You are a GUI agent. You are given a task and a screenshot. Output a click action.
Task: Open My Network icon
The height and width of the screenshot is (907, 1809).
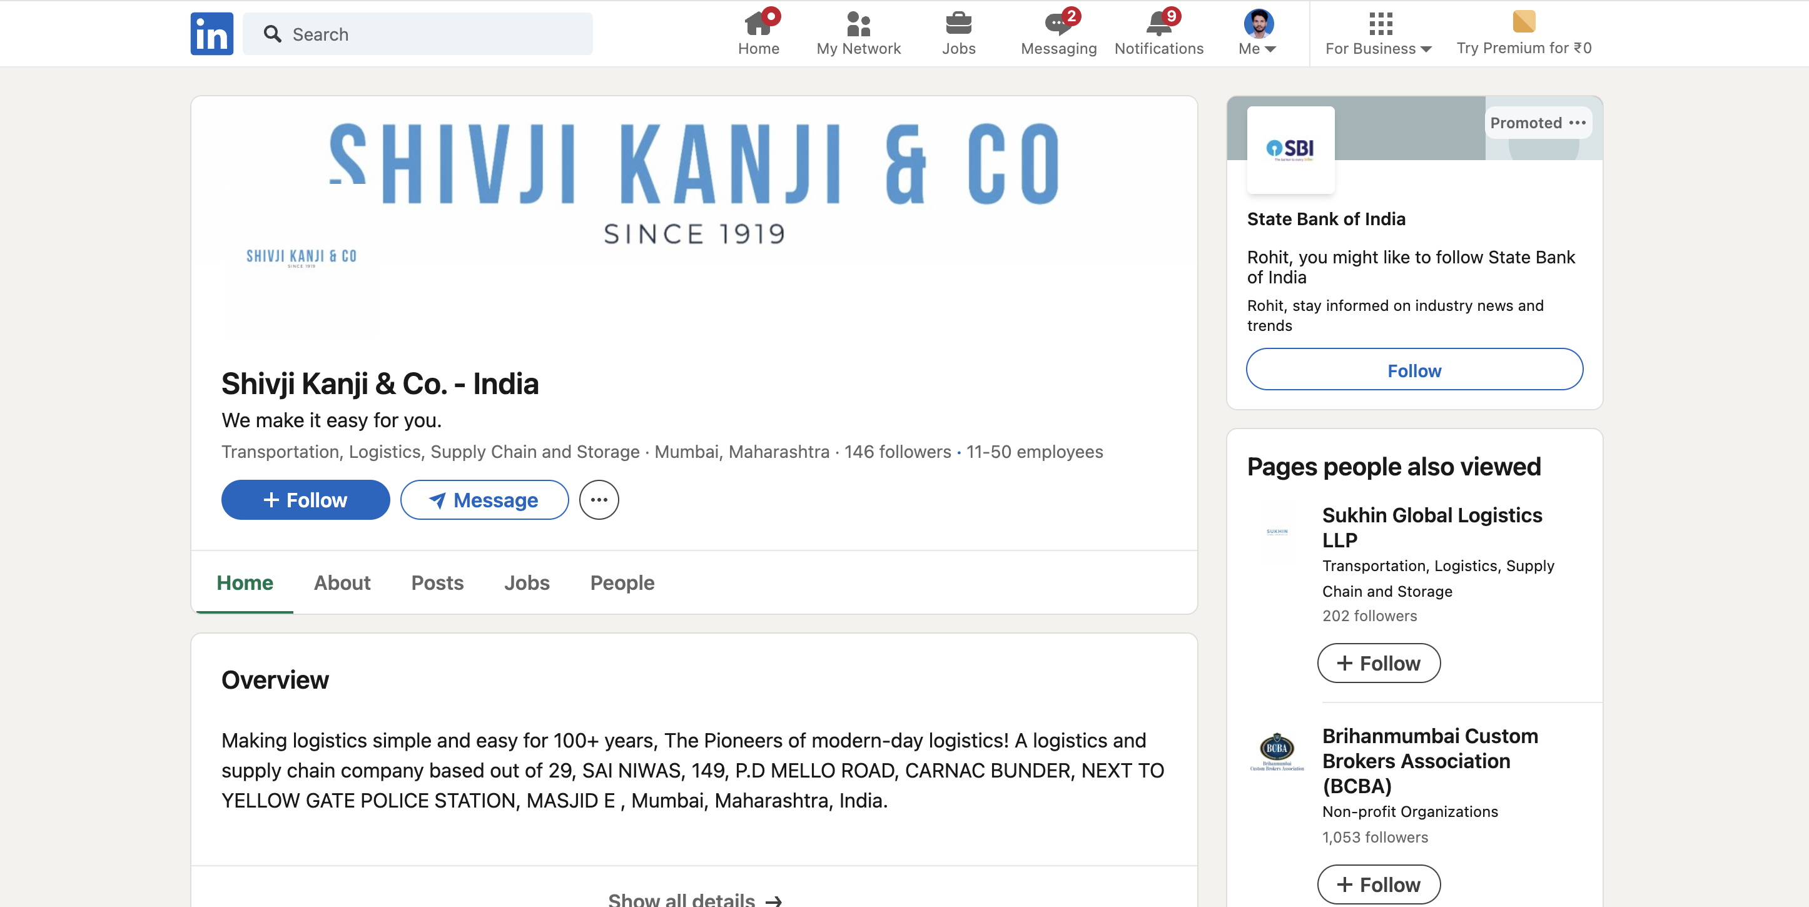[x=858, y=24]
